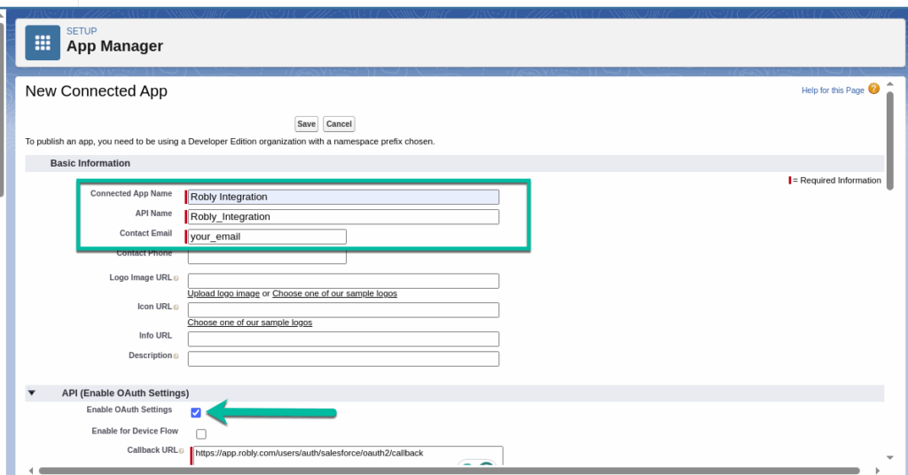Image resolution: width=908 pixels, height=475 pixels.
Task: Focus the Contact Email field
Action: pos(267,236)
